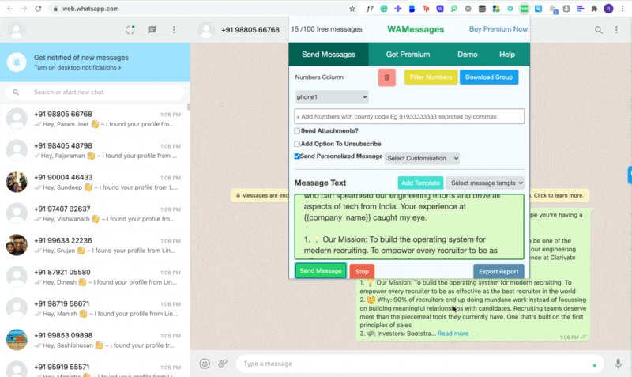Open the Get Premium tab
Viewport: 632px width, 377px height.
(x=408, y=55)
